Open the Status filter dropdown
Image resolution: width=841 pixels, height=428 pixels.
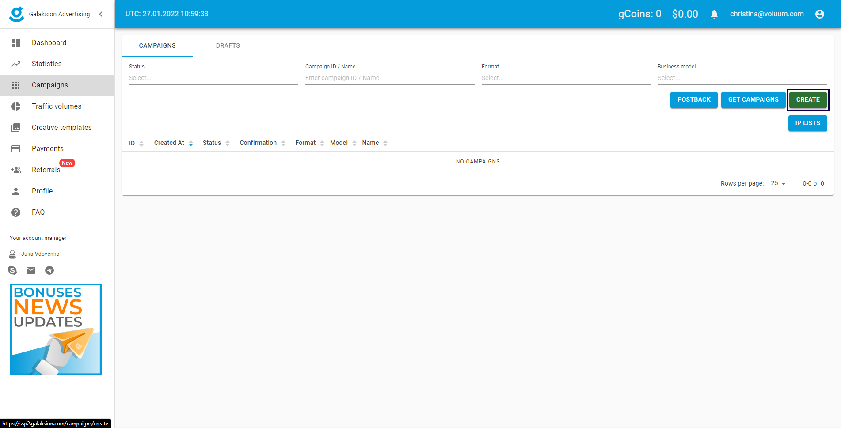(x=213, y=78)
